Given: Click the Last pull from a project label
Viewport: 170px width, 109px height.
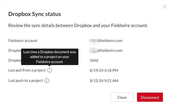Looking at the screenshot, I should point(27,70).
